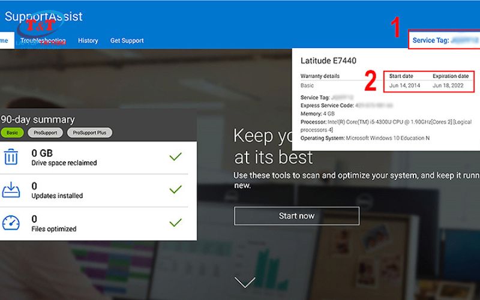Click the Expiration date Jun 18, 2022
The height and width of the screenshot is (300, 480).
(448, 85)
